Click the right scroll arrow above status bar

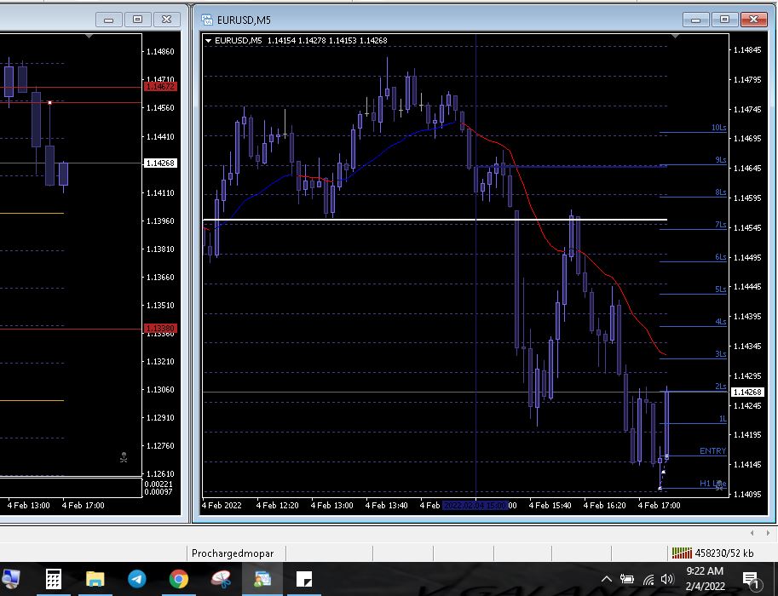pyautogui.click(x=768, y=532)
